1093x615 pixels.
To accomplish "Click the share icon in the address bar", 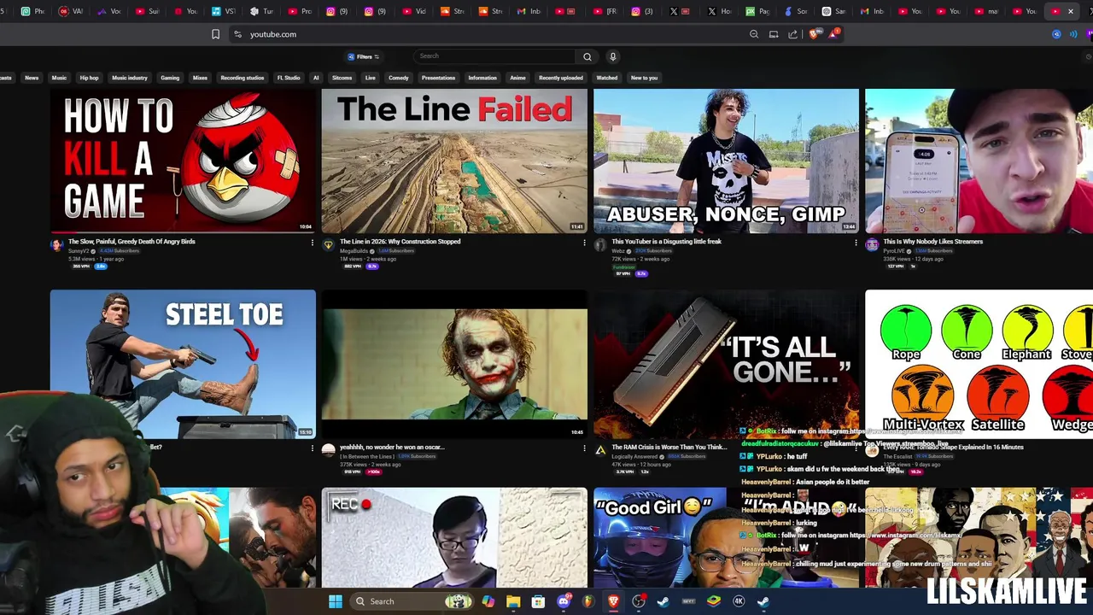I will pyautogui.click(x=793, y=34).
